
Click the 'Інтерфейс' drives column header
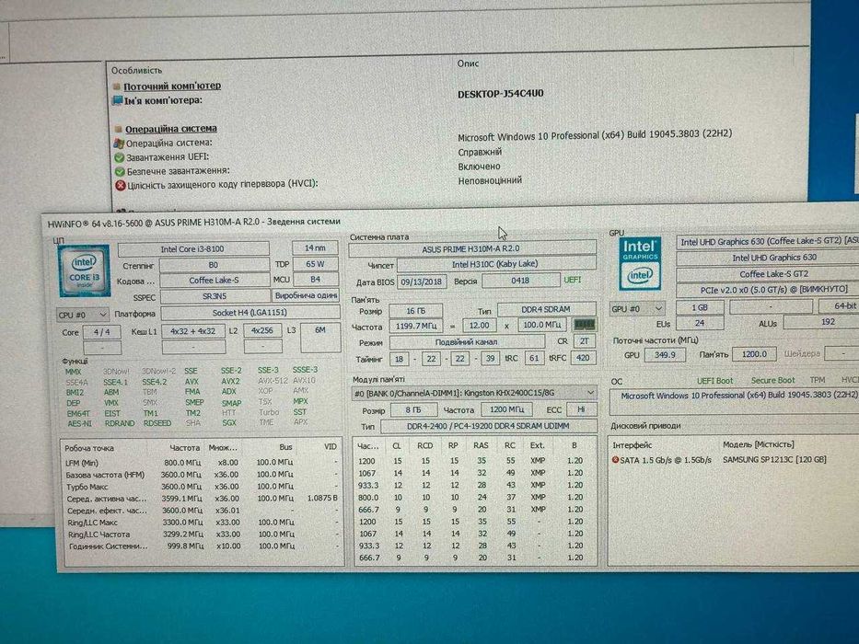point(633,446)
